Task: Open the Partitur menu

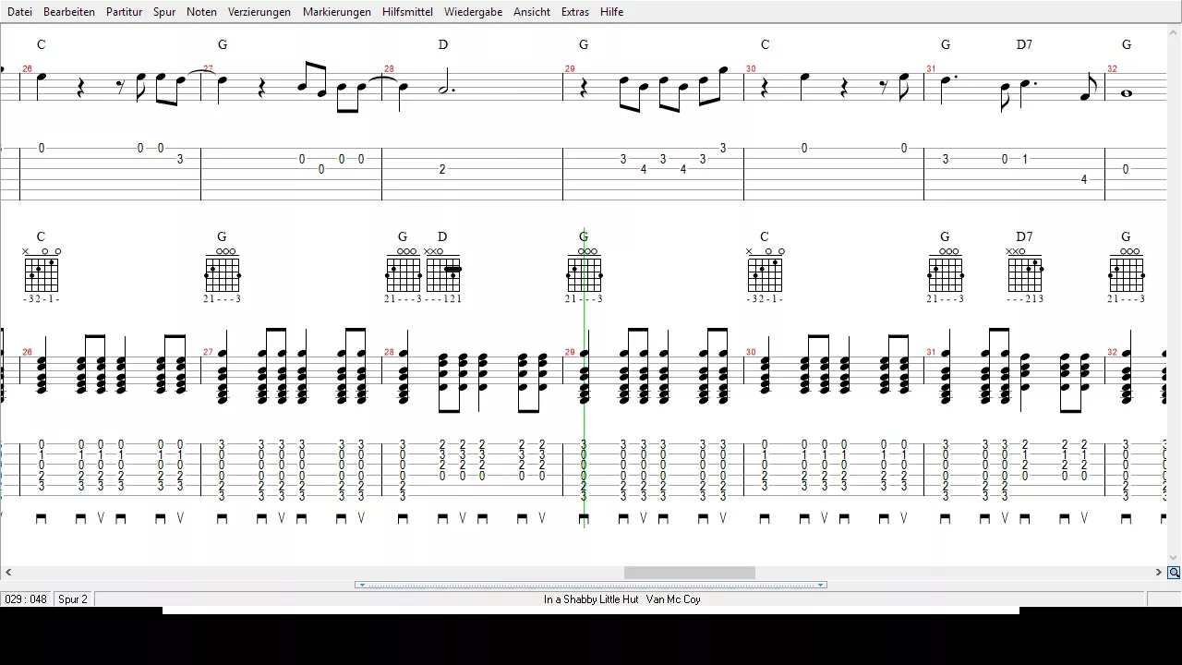Action: 124,12
